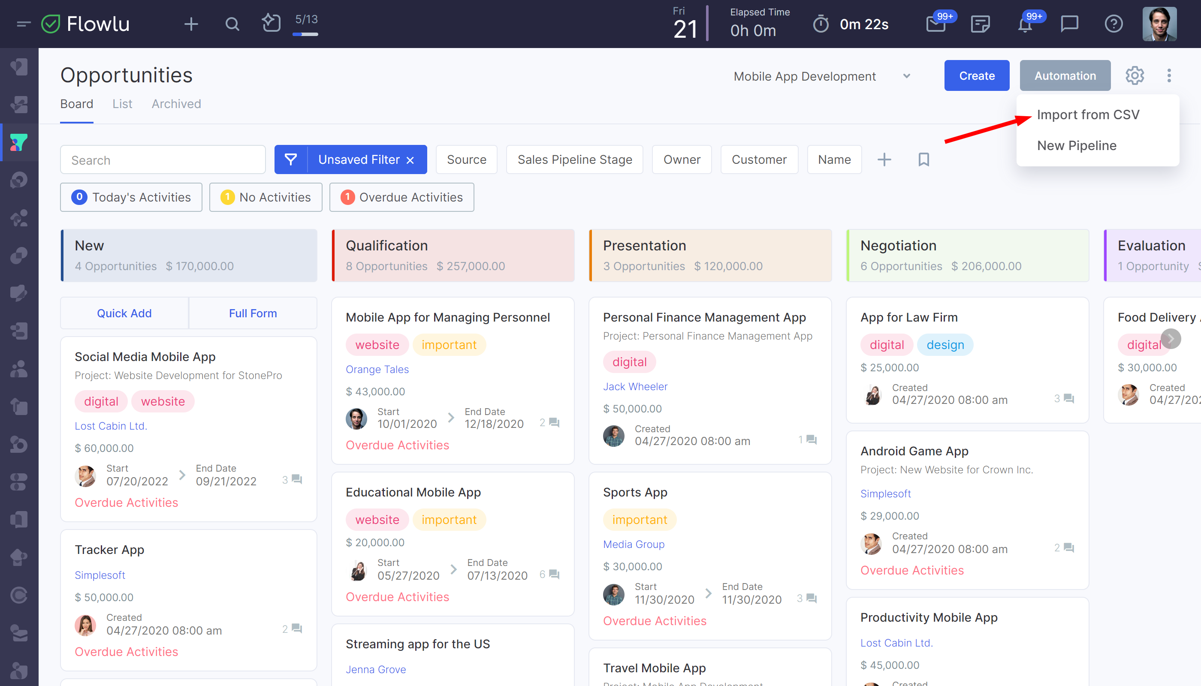Click Overdue Activities on Tracker App card
The height and width of the screenshot is (686, 1201).
[x=127, y=652]
